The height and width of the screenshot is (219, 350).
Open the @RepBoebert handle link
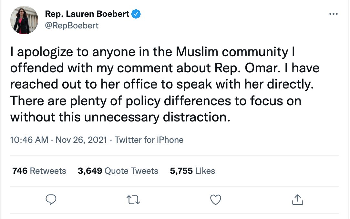click(72, 26)
